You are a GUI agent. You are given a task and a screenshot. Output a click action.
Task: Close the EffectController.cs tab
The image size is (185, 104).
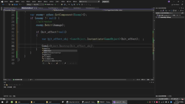[36, 8]
